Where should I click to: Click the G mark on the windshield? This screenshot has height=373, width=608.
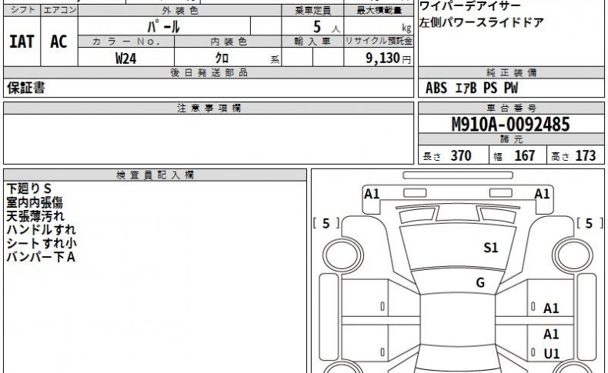480,283
